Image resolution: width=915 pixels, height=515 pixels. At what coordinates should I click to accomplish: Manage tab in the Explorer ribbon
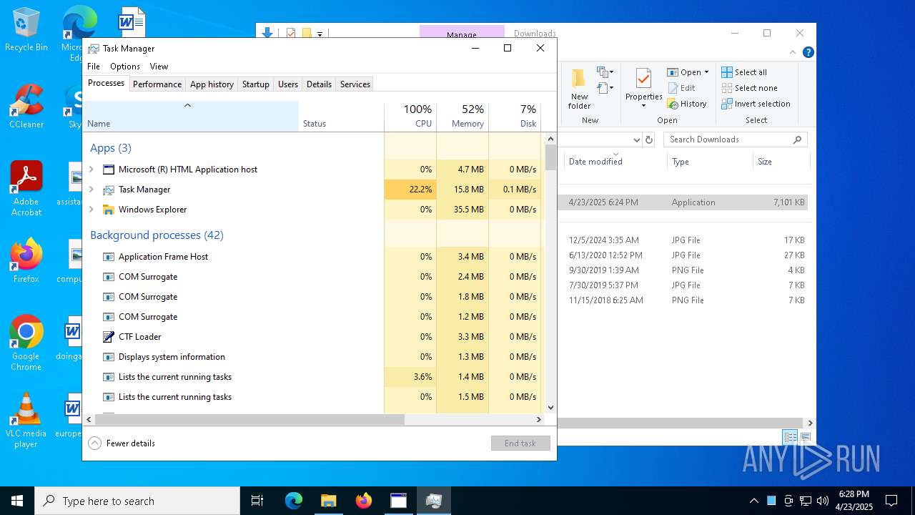(462, 34)
